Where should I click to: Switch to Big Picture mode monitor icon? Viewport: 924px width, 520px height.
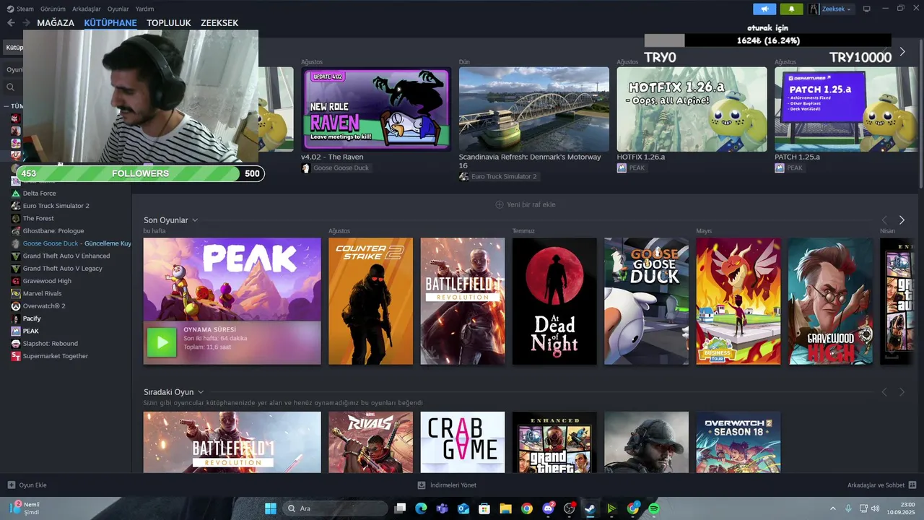click(x=867, y=9)
